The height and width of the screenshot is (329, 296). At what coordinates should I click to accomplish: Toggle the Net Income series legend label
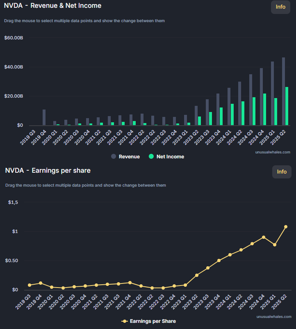point(170,157)
